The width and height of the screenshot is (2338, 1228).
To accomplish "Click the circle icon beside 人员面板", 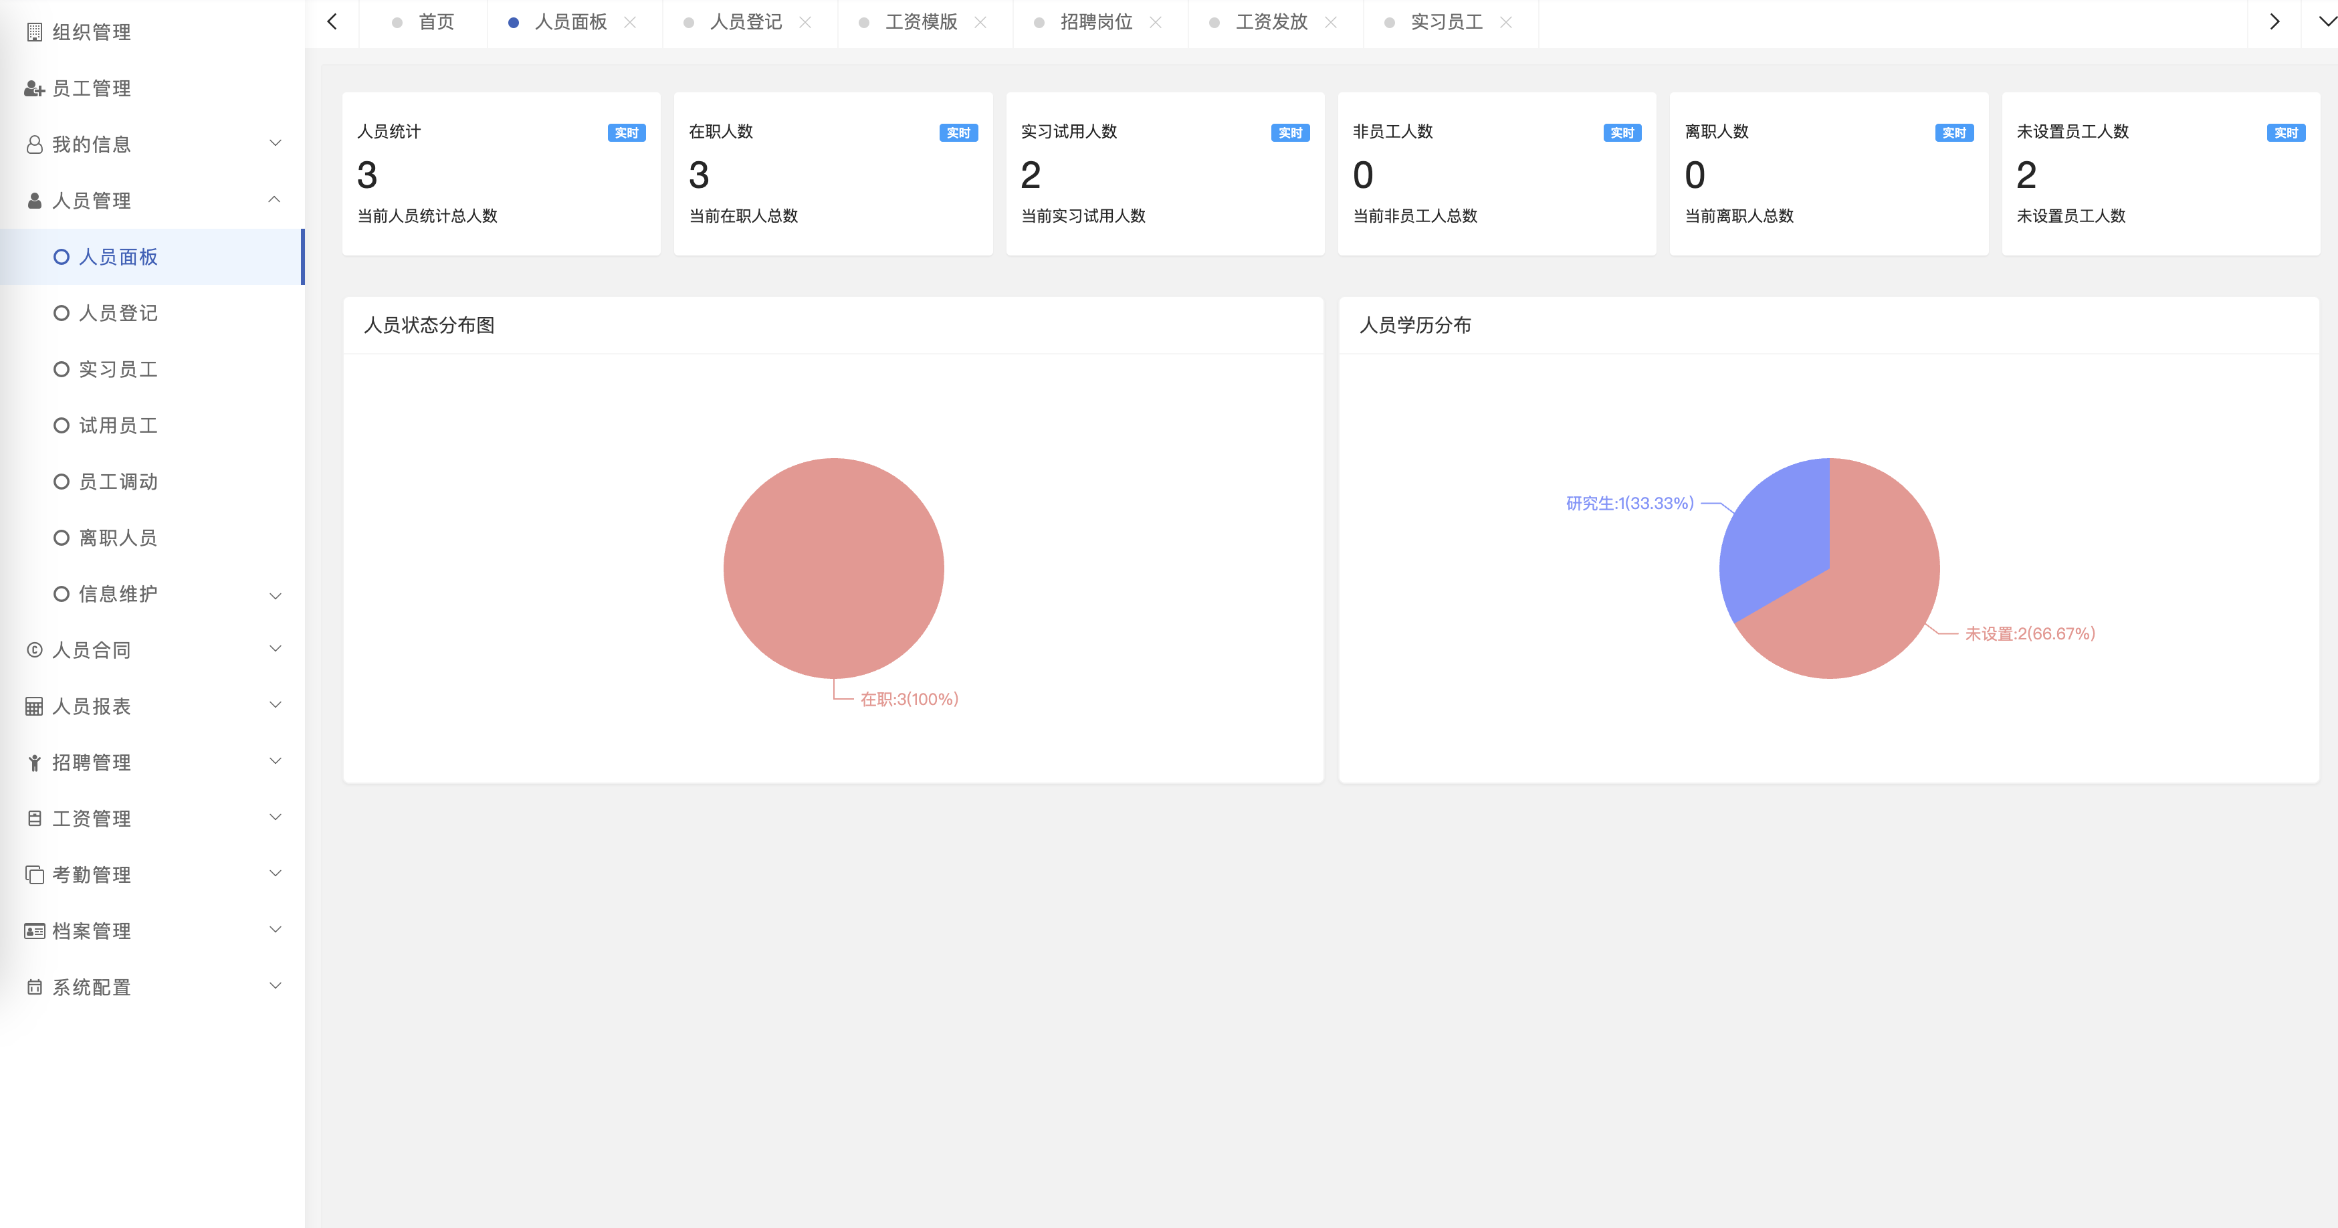I will pos(62,257).
